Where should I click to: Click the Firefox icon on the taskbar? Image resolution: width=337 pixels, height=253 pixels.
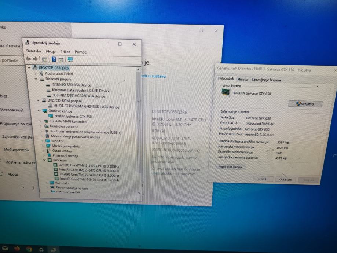point(17,249)
